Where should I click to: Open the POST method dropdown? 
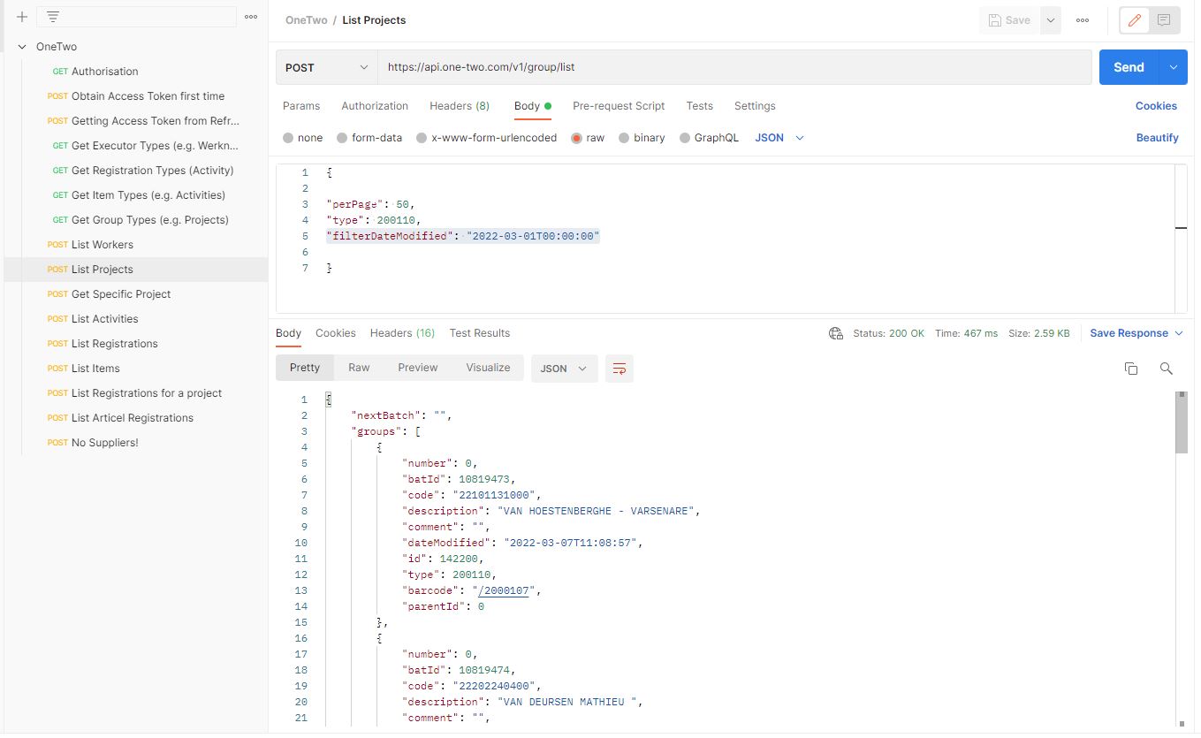click(327, 67)
